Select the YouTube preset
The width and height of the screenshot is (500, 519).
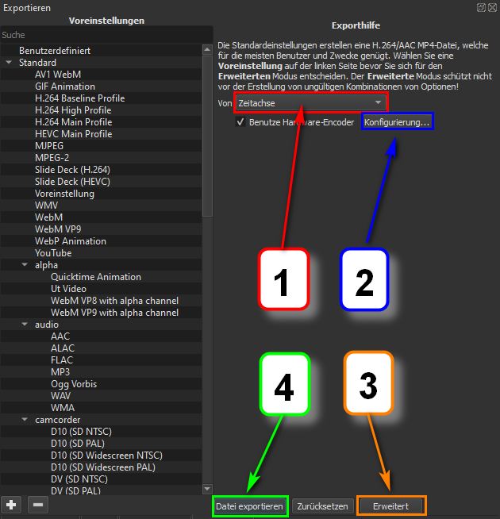53,253
